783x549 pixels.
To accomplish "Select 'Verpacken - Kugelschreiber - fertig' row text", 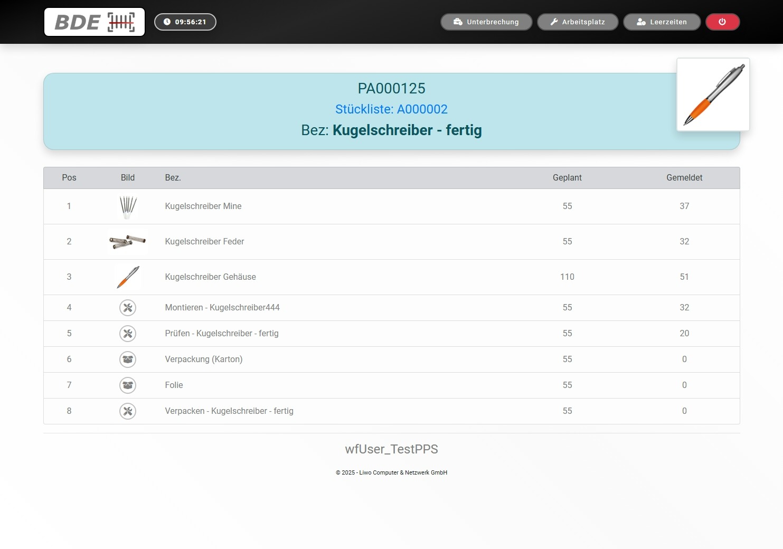I will tap(229, 411).
